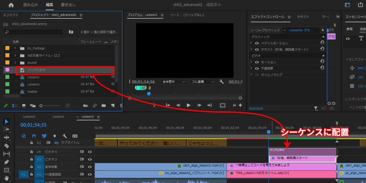
Task: Switch to Lesson1 sequence tab
Action: [x=58, y=117]
